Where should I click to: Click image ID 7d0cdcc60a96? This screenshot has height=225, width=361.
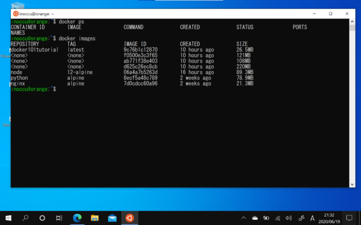tap(140, 83)
